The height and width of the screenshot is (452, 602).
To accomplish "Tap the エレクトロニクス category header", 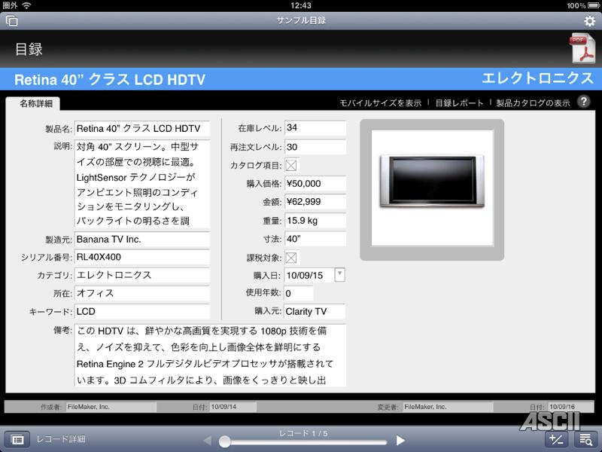I will coord(537,78).
